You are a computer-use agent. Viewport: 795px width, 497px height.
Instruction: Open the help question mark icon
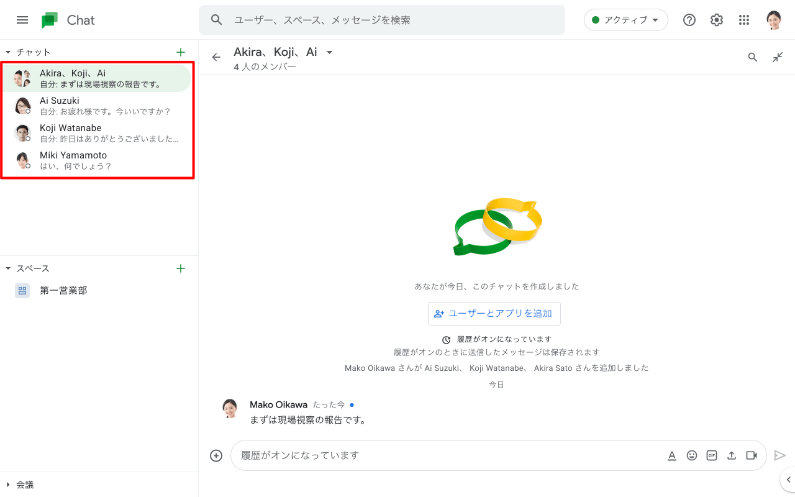689,20
